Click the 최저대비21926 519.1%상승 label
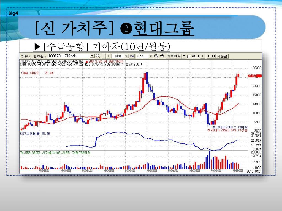Image resolution: width=282 pixels, height=211 pixels. (x=227, y=130)
